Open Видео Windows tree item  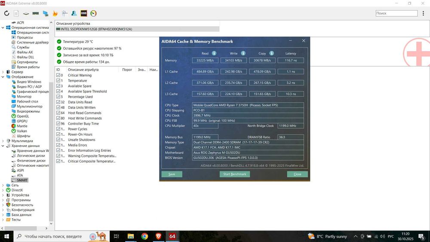[x=26, y=82]
